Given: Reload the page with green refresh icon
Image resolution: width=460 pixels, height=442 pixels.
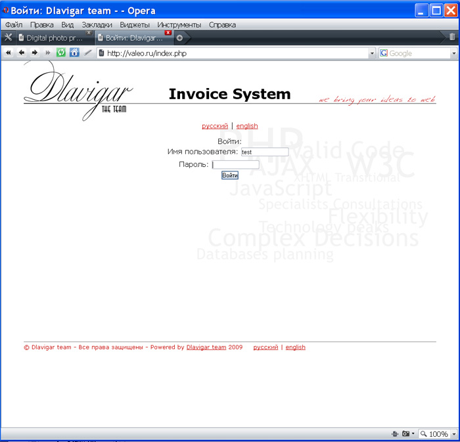Looking at the screenshot, I should coord(61,53).
